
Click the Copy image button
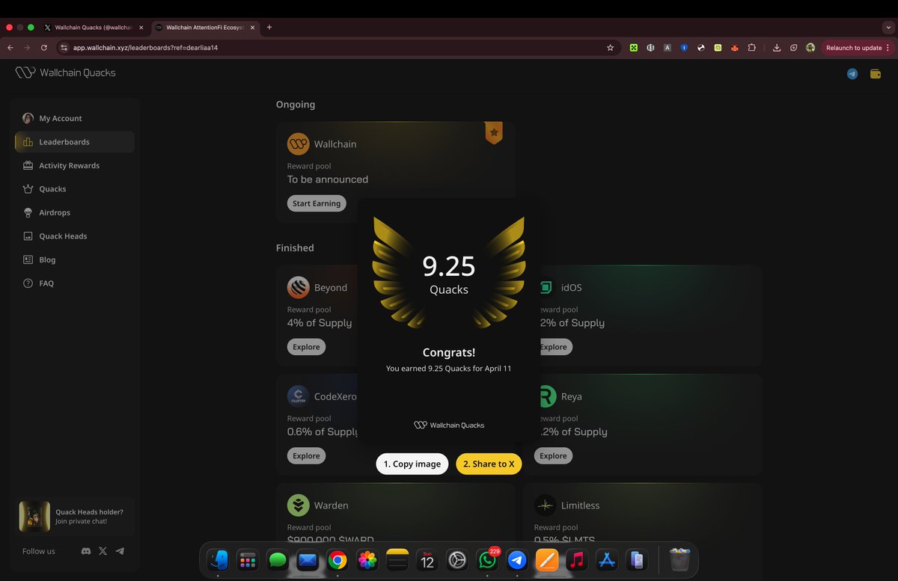coord(412,464)
